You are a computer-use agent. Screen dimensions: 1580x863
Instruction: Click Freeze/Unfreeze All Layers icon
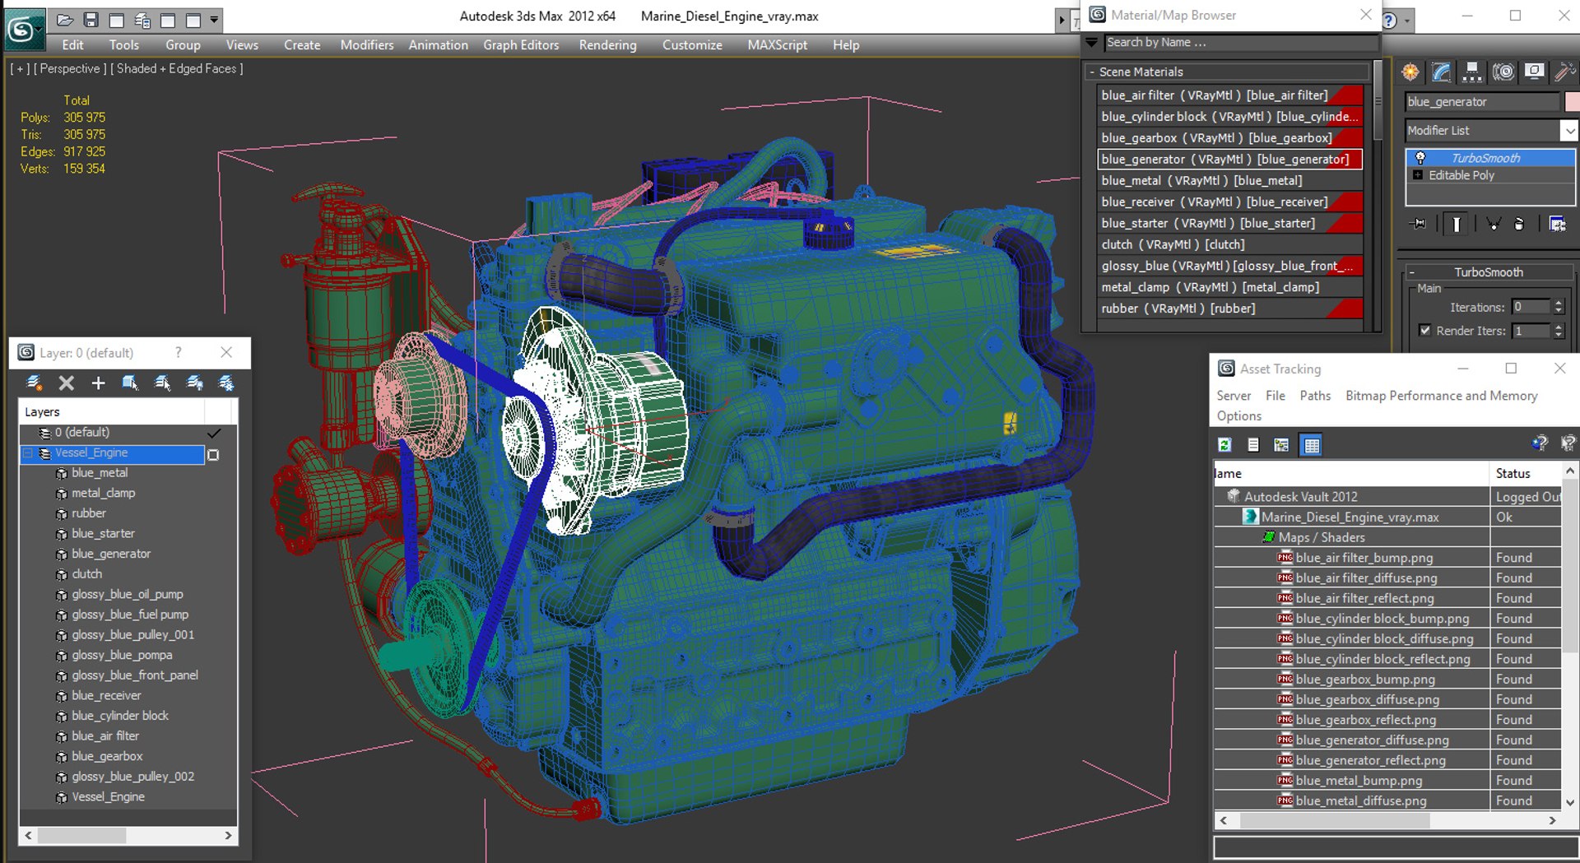point(226,383)
